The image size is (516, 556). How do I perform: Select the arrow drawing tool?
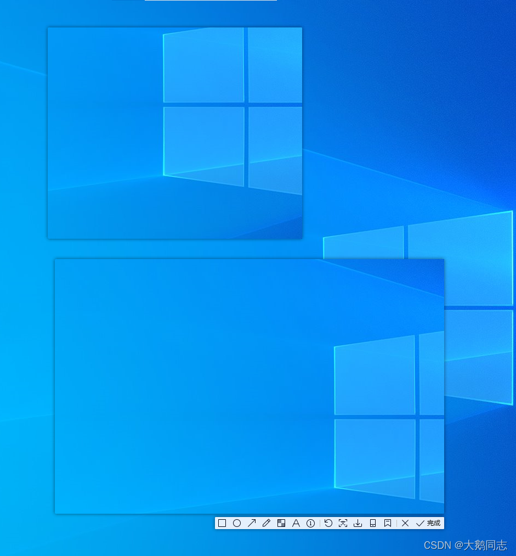252,523
